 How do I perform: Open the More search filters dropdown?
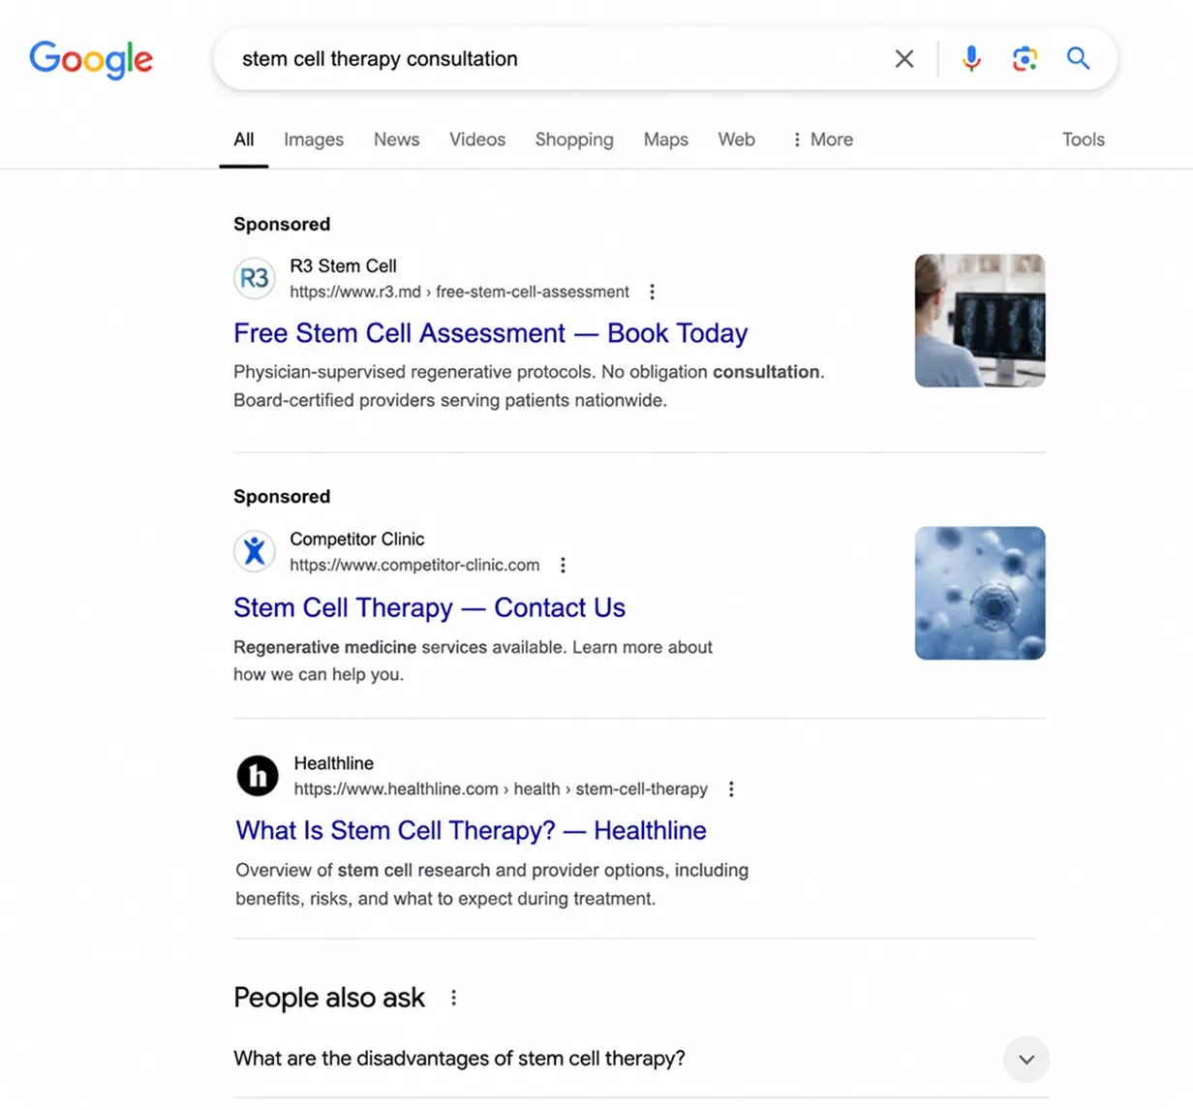click(x=822, y=139)
